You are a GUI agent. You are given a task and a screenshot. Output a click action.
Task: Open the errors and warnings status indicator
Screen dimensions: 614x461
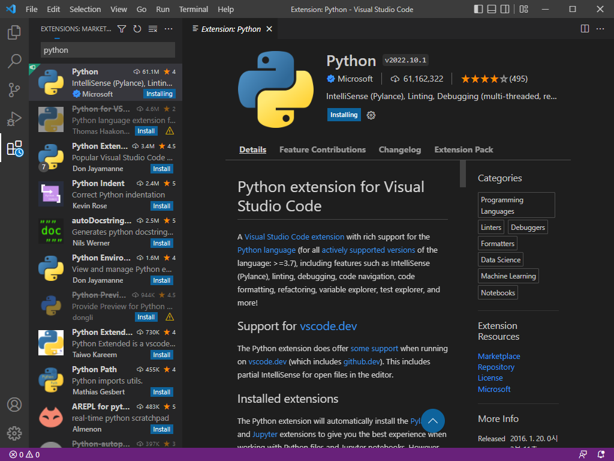point(24,455)
